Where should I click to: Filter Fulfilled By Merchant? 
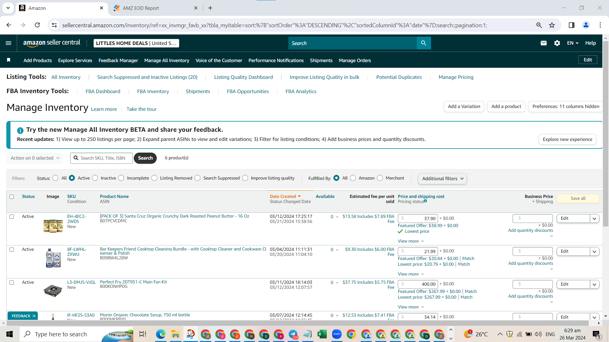(x=380, y=178)
